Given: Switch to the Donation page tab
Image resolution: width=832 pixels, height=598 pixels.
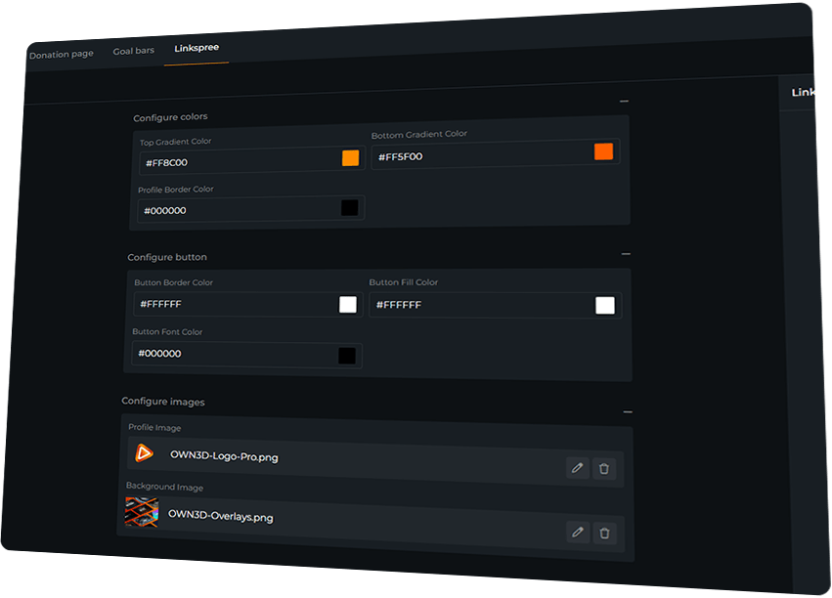Looking at the screenshot, I should [62, 54].
